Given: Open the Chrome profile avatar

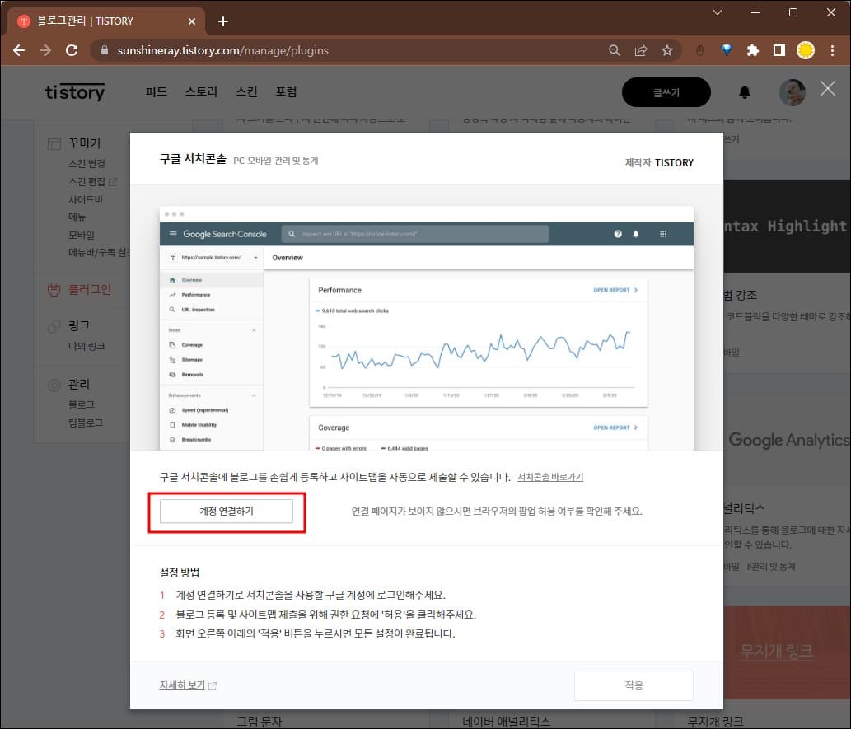Looking at the screenshot, I should tap(806, 50).
